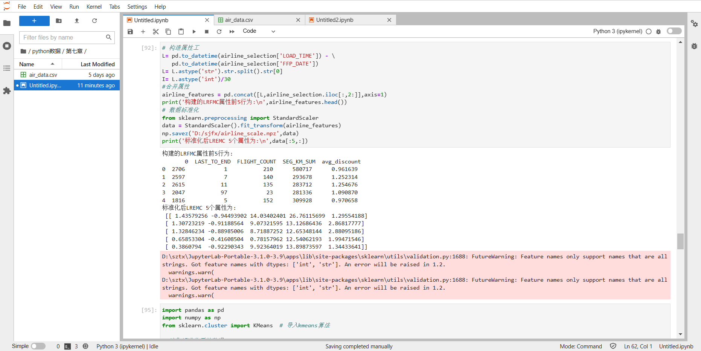The height and width of the screenshot is (351, 701).
Task: Open the Run menu
Action: pos(74,7)
